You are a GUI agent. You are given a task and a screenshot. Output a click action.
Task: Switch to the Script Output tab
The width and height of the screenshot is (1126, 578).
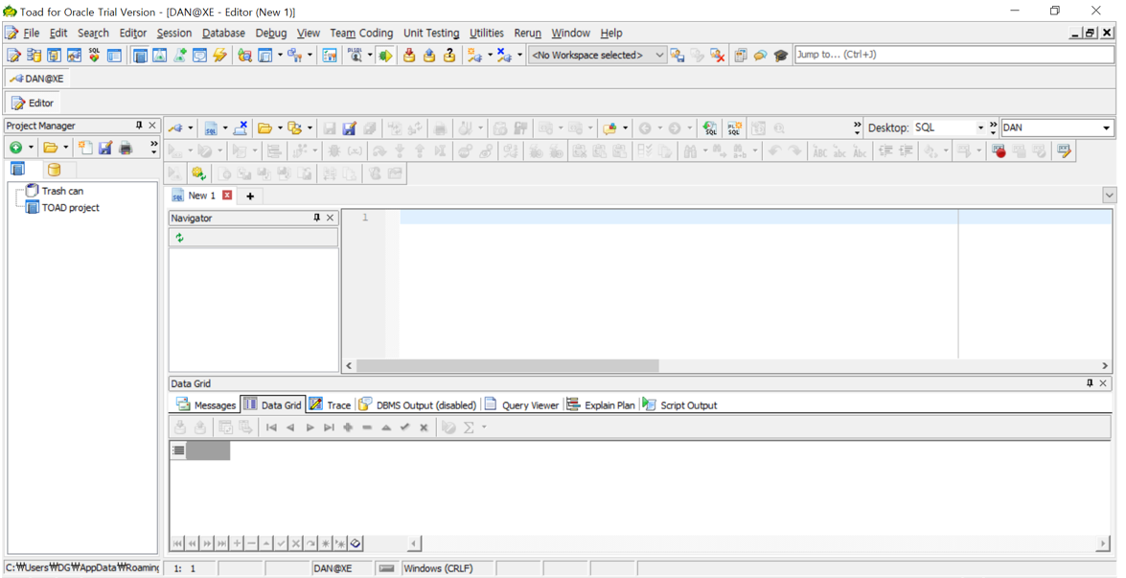click(x=680, y=405)
